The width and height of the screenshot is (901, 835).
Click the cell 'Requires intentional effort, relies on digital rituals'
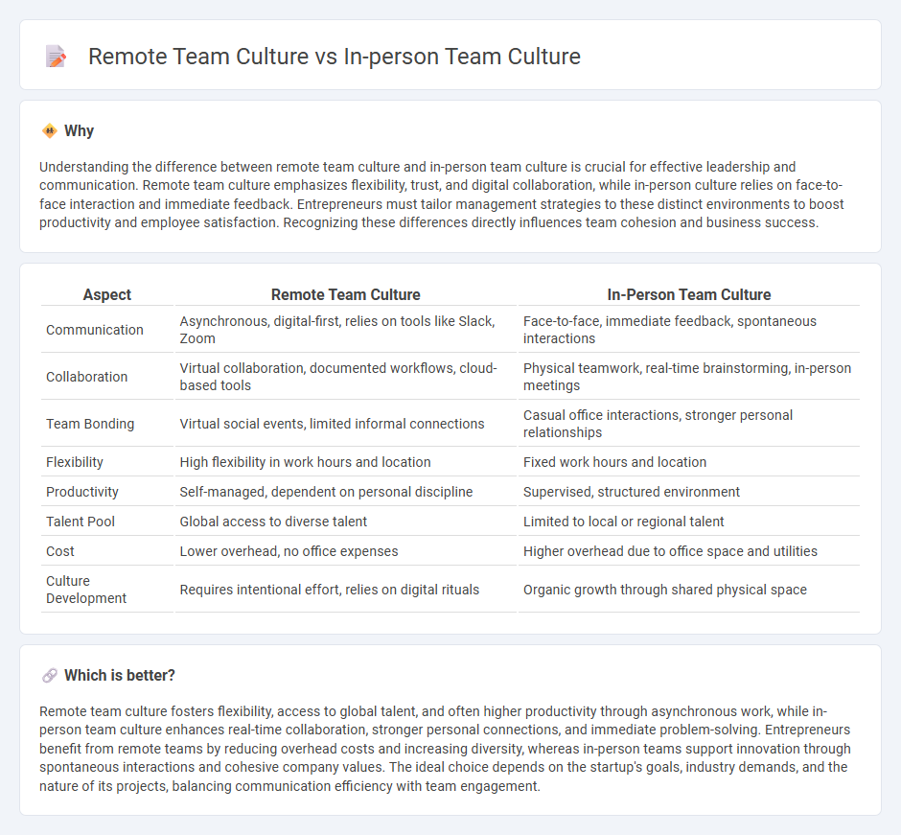(x=345, y=590)
